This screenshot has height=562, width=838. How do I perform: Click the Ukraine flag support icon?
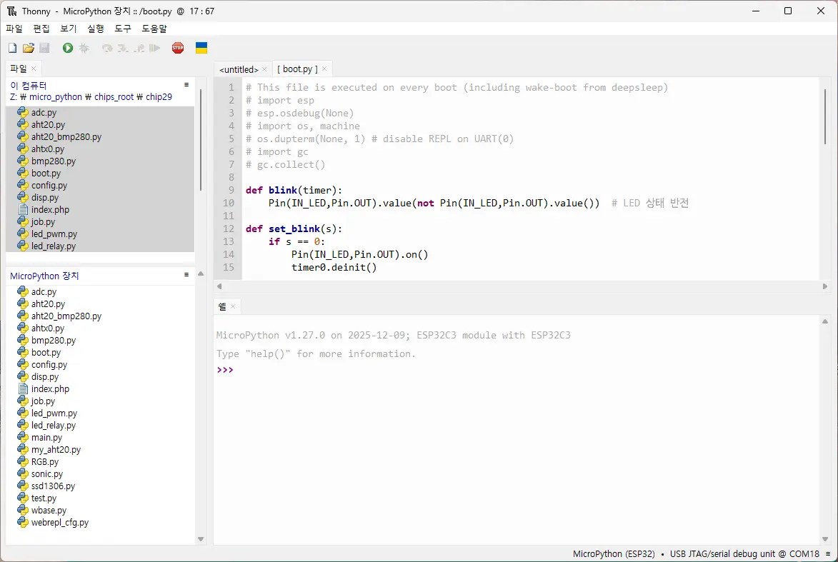(x=201, y=48)
